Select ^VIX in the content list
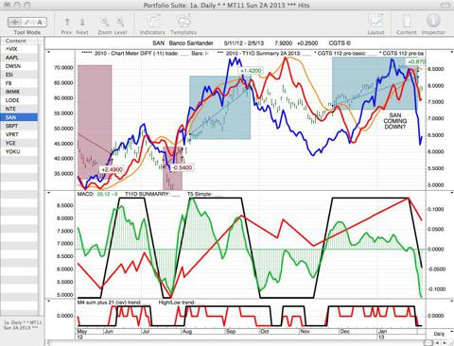This screenshot has width=454, height=346. (19, 49)
